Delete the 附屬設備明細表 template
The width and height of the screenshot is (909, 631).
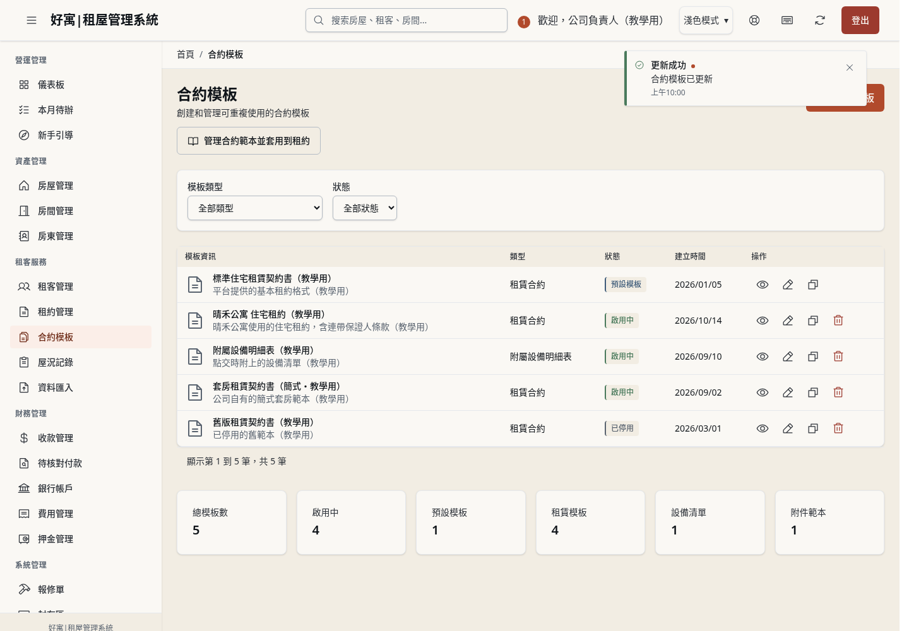click(838, 357)
